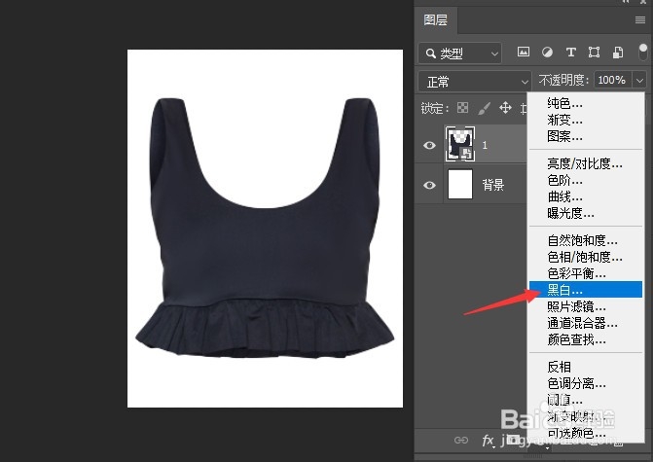The height and width of the screenshot is (462, 653).
Task: Open the Layers panel menu icon
Action: click(640, 20)
